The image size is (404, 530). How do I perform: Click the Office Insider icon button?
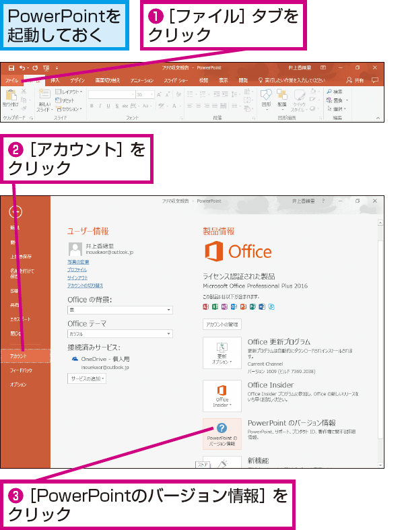point(222,396)
